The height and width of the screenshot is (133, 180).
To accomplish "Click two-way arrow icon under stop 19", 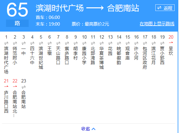I will 162,43.
